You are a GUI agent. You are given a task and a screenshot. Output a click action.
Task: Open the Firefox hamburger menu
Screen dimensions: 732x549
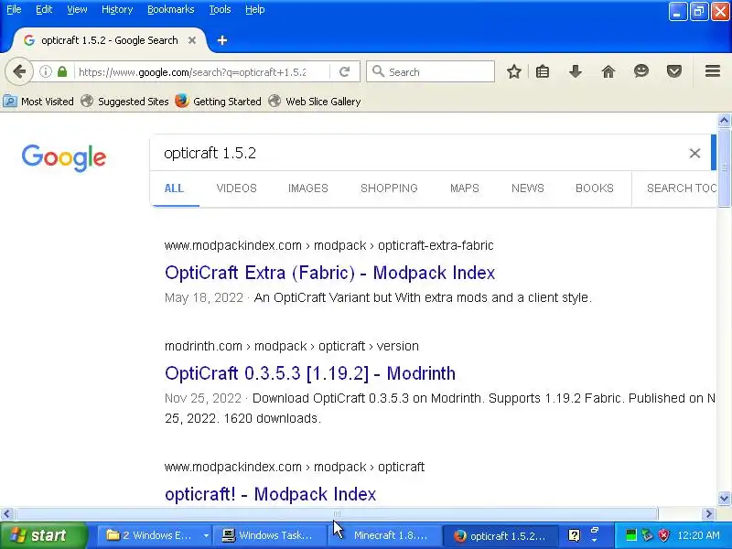[x=713, y=71]
